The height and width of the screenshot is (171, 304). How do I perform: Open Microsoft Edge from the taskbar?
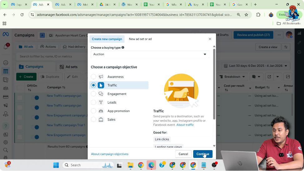point(151,165)
